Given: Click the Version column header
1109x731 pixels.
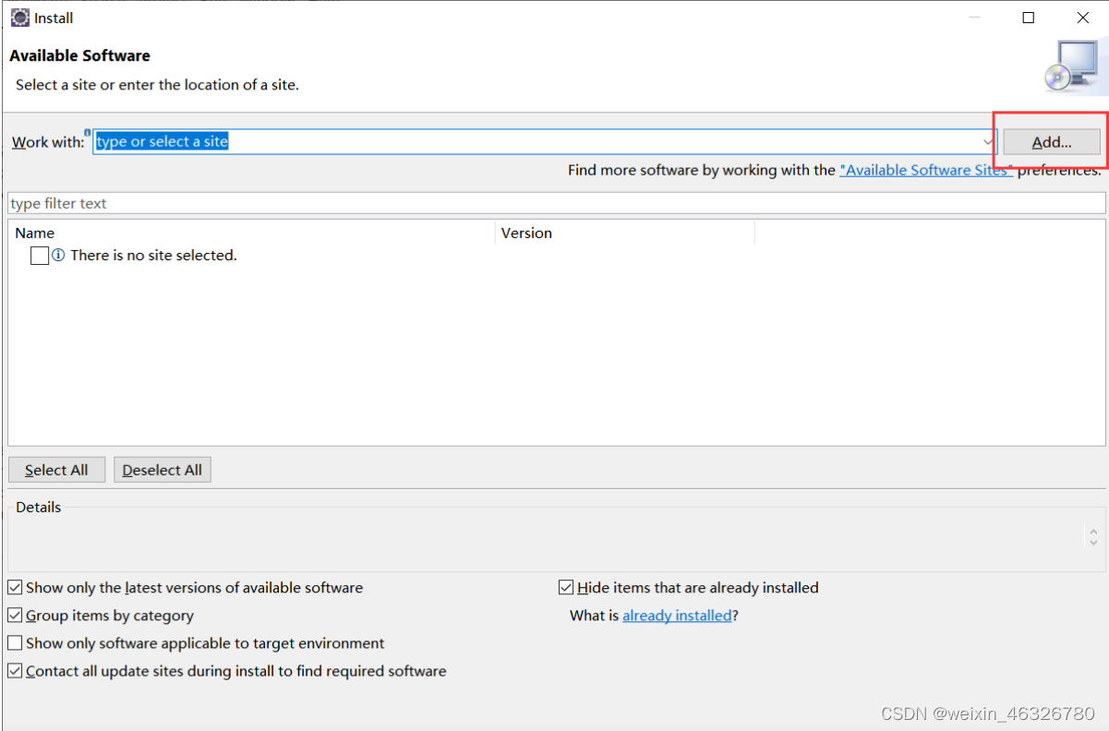Looking at the screenshot, I should (526, 233).
